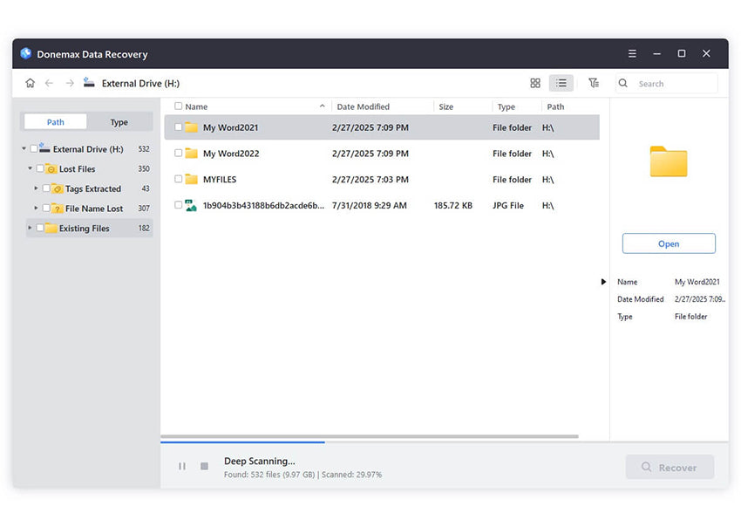Check the External Drive (H:) tree checkbox
The height and width of the screenshot is (527, 741).
coord(33,148)
